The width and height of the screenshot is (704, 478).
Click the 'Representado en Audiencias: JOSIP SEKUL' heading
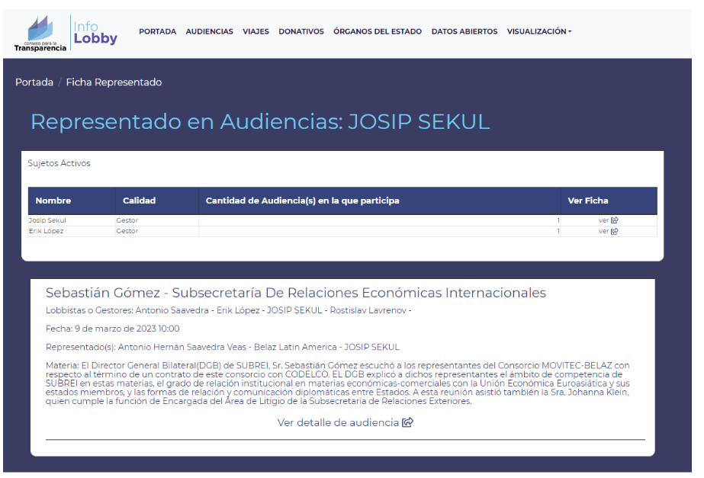(260, 122)
